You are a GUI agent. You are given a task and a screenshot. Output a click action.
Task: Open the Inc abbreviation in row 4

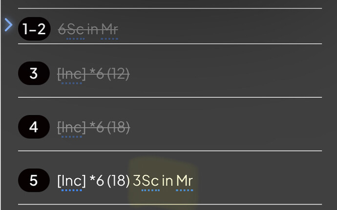coord(72,127)
